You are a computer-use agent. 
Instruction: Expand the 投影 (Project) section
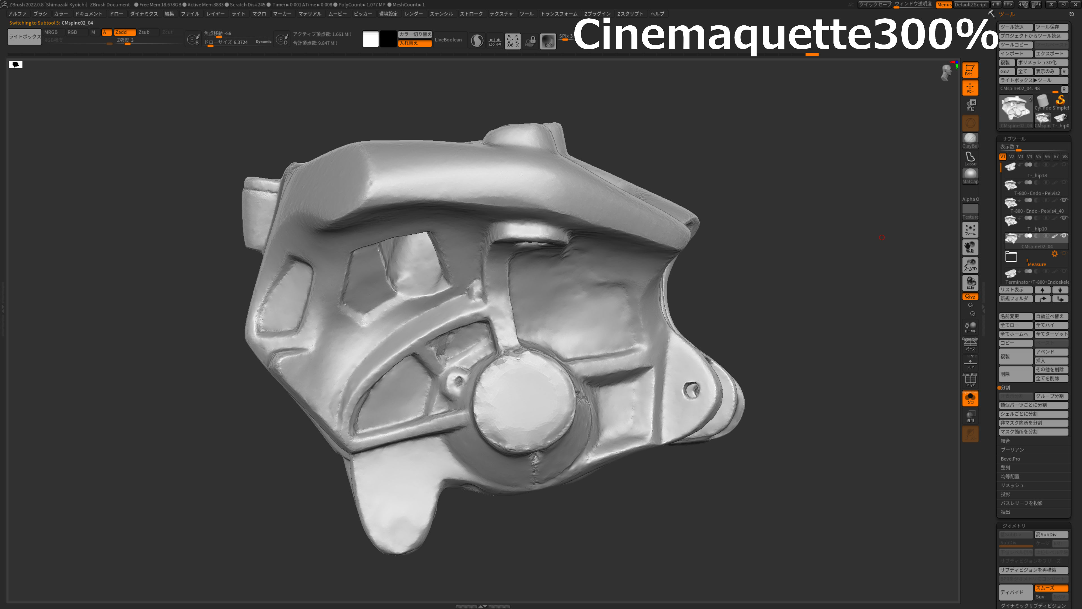(1005, 494)
